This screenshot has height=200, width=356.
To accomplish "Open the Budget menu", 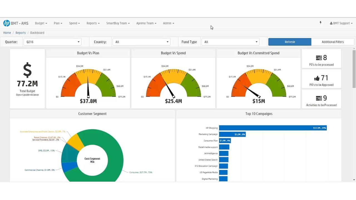I will 41,23.
